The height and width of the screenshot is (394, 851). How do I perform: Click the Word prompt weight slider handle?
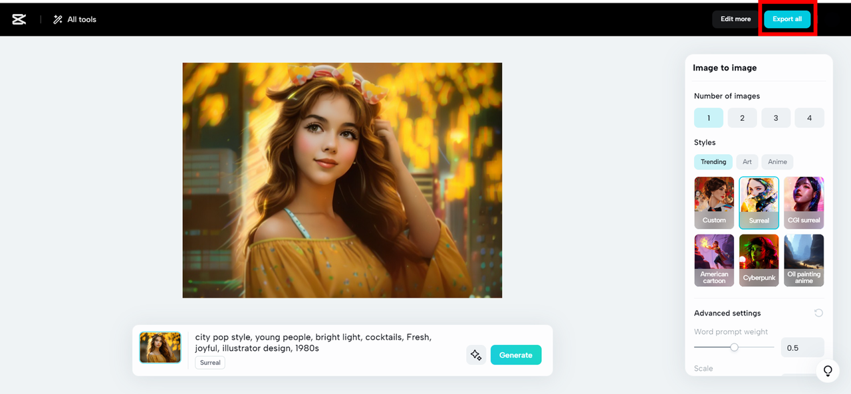[x=734, y=347]
